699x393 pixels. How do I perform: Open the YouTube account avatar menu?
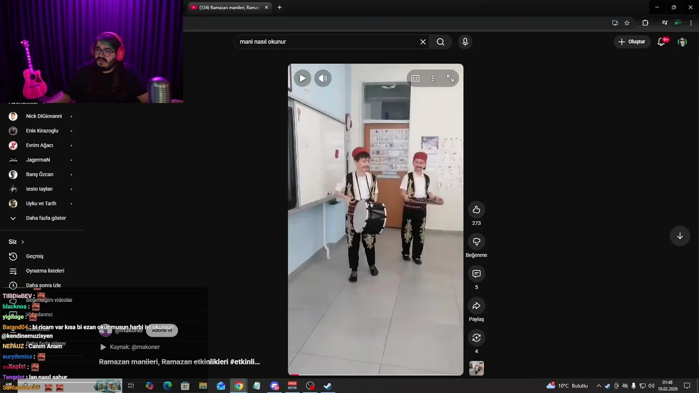[x=682, y=42]
